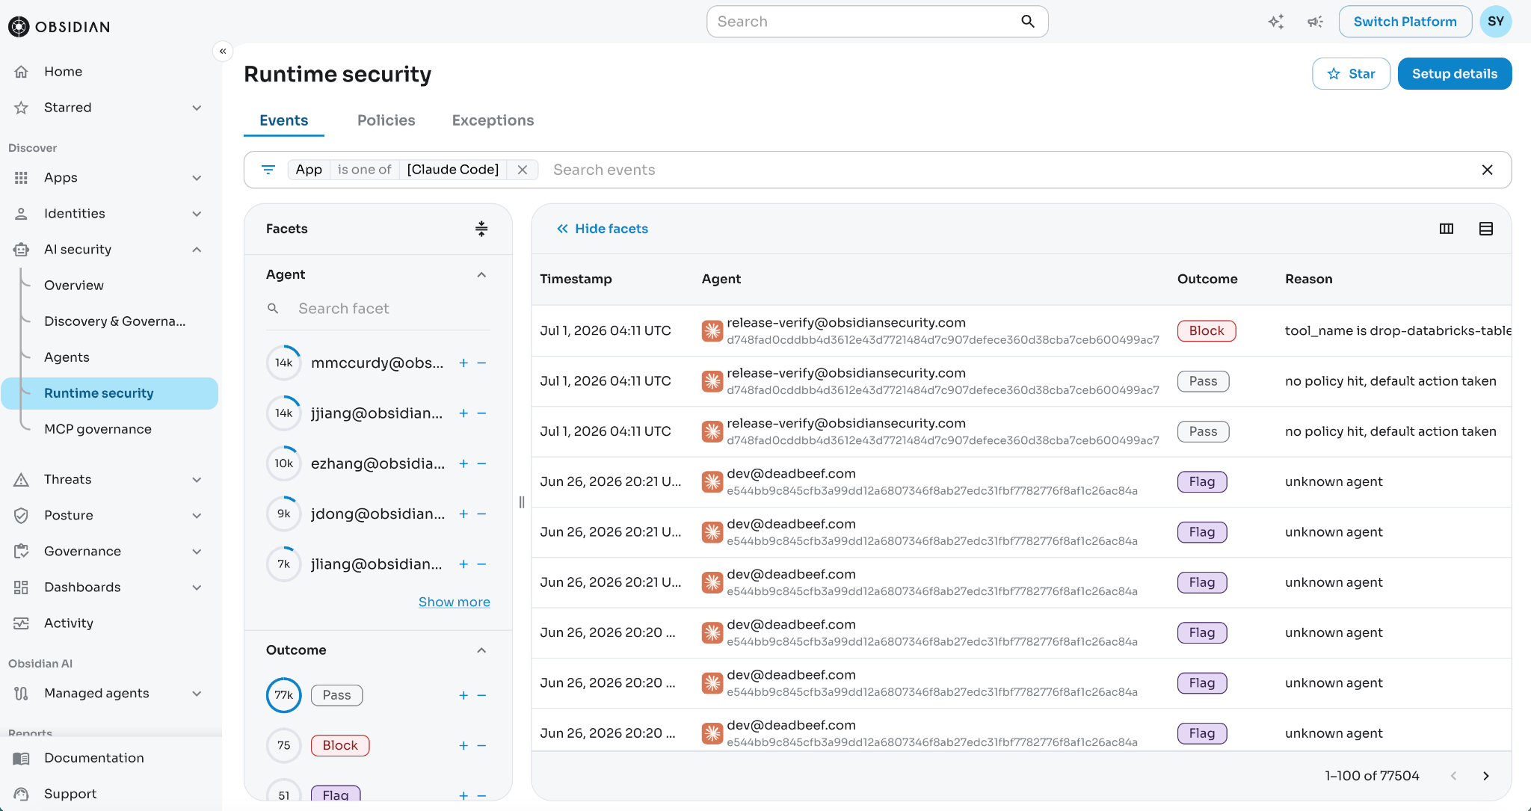Click the Hide facets link

(x=603, y=229)
